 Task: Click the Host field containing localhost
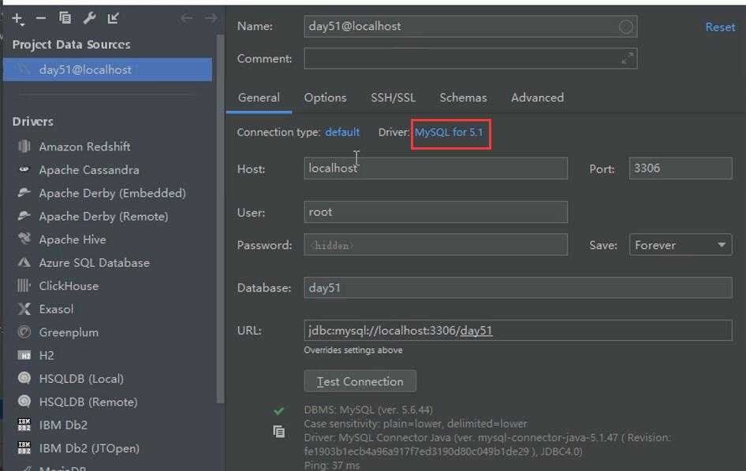coord(436,169)
